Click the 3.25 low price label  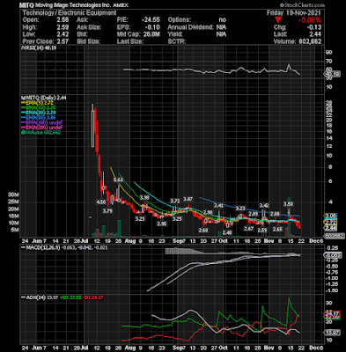[x=177, y=219]
